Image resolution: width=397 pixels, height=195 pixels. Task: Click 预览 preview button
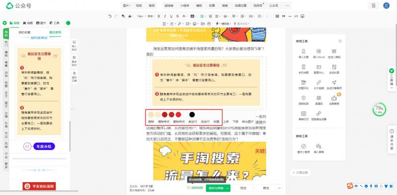[x=243, y=188]
